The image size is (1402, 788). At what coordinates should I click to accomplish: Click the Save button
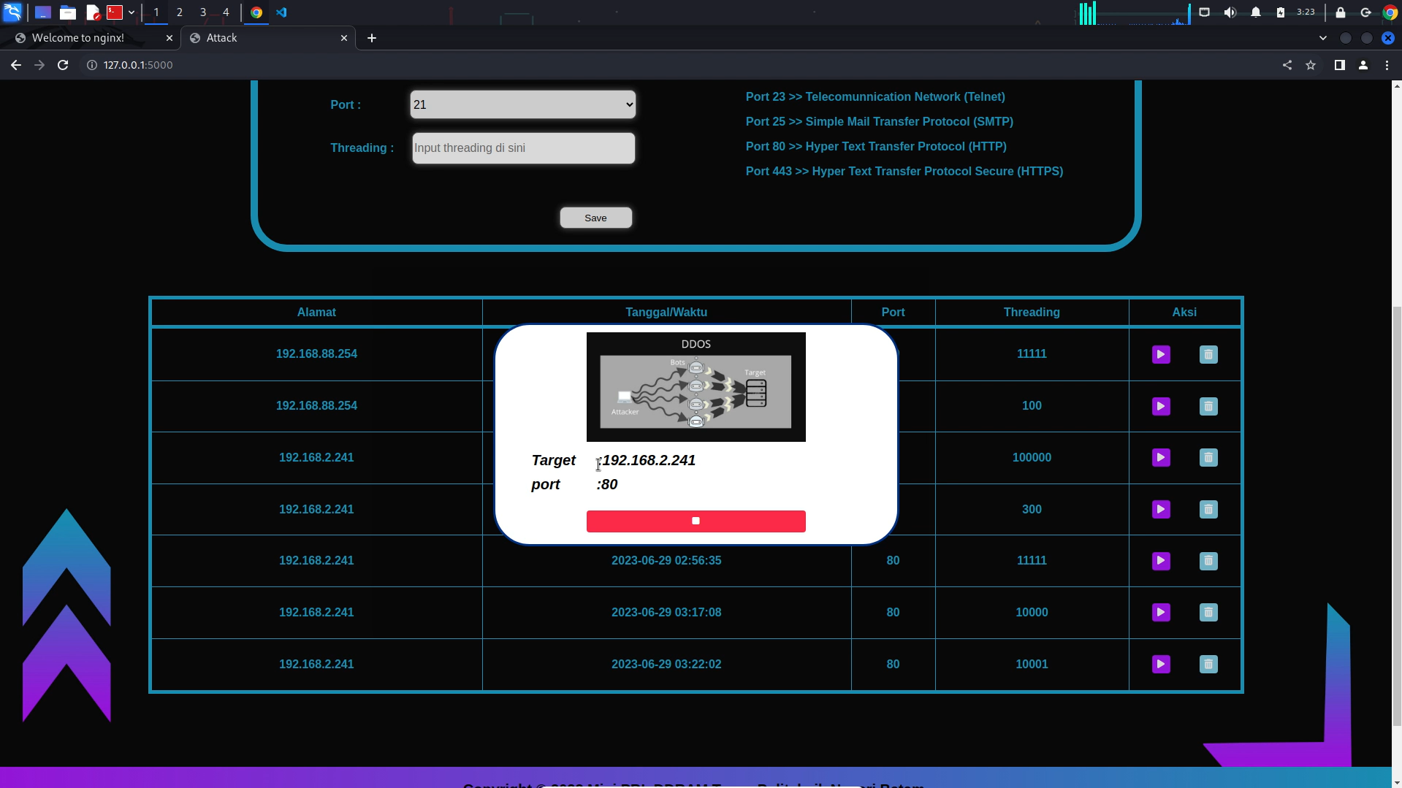595,218
